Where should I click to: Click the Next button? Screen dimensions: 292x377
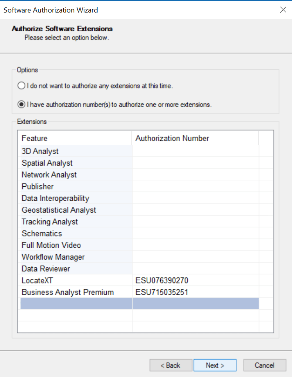tap(215, 365)
